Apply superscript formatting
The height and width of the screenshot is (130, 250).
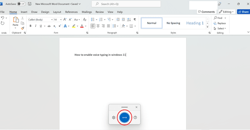(60, 26)
